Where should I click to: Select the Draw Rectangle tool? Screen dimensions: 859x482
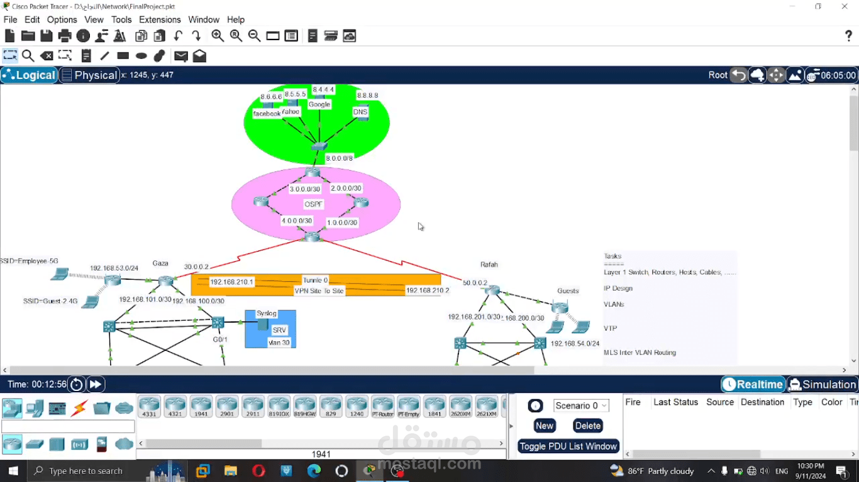(123, 56)
